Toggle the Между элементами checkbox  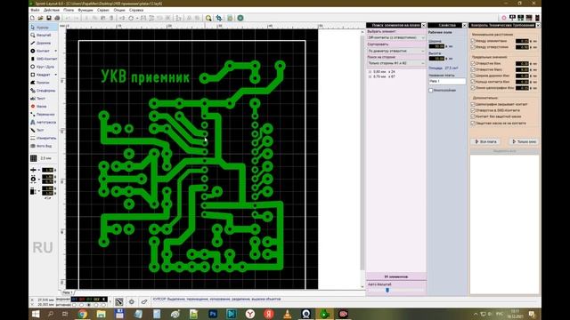pos(473,41)
